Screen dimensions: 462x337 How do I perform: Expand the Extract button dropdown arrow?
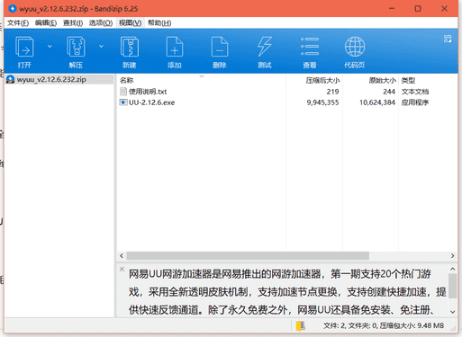pos(101,47)
